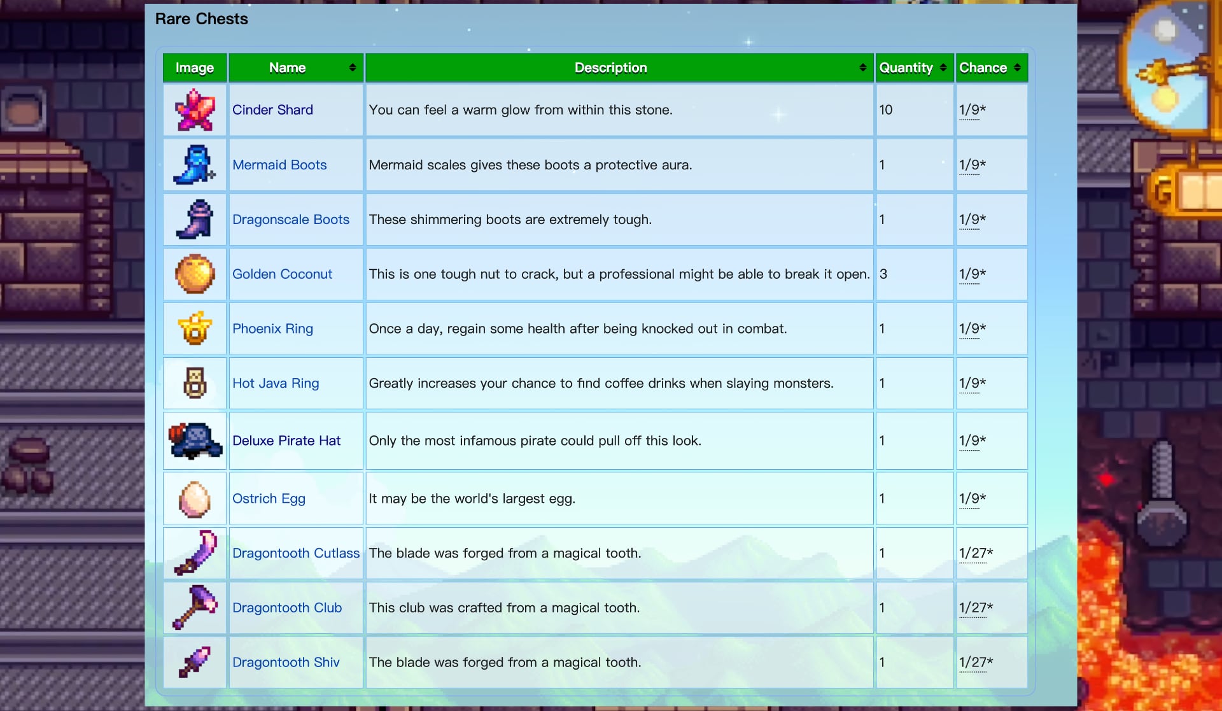Open the Mermaid Boots link

279,165
